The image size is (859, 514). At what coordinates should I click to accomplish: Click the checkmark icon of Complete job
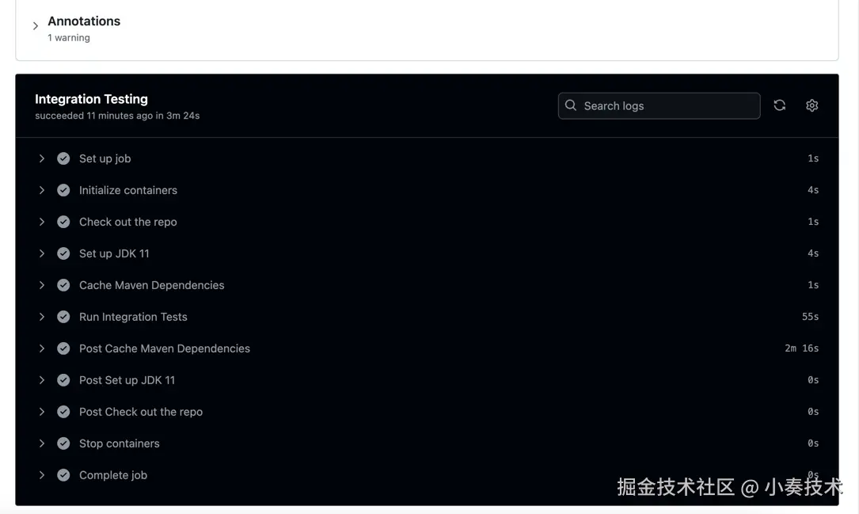pos(63,475)
